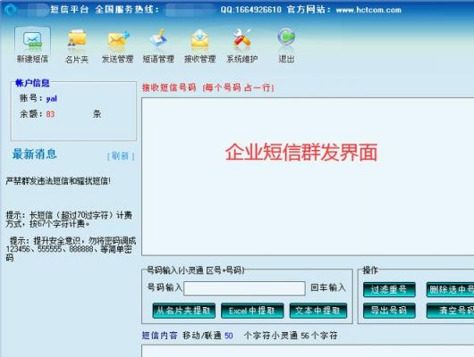Click 过滤重号 filter duplicates button
The image size is (474, 357).
pos(389,290)
